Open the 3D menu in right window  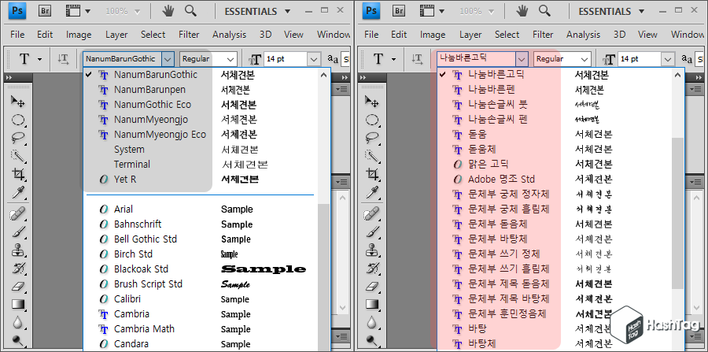(620, 35)
